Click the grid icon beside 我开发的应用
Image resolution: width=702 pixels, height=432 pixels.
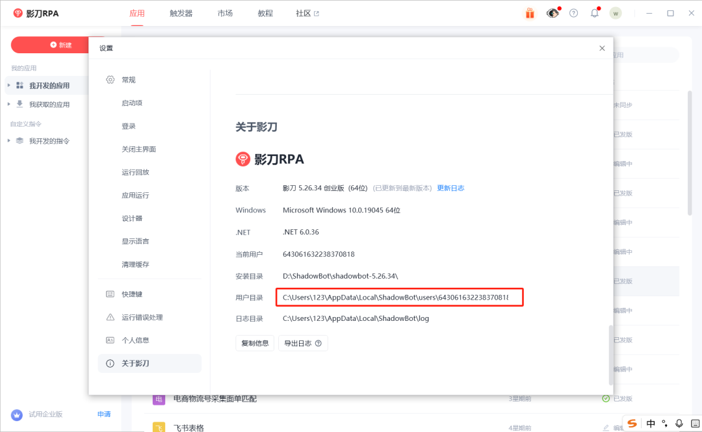click(19, 85)
